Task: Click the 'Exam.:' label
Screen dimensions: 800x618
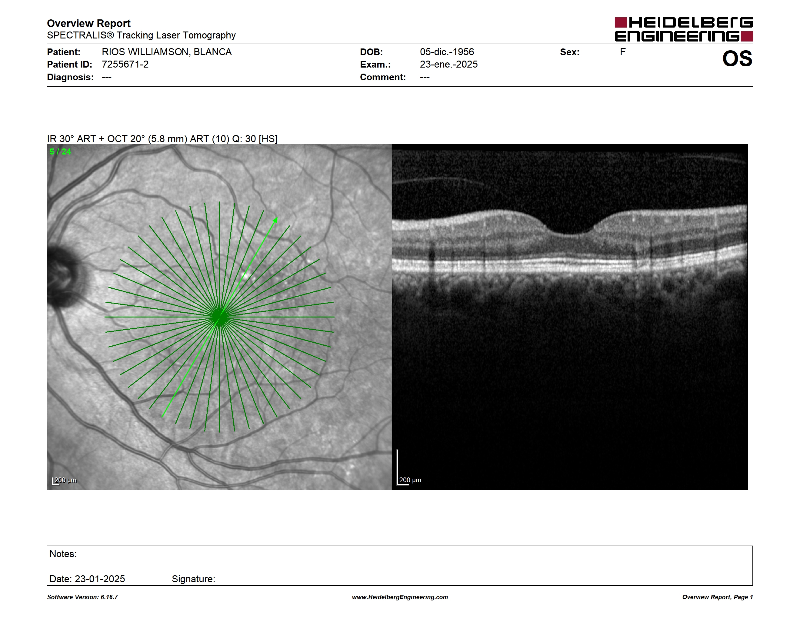Action: [375, 65]
